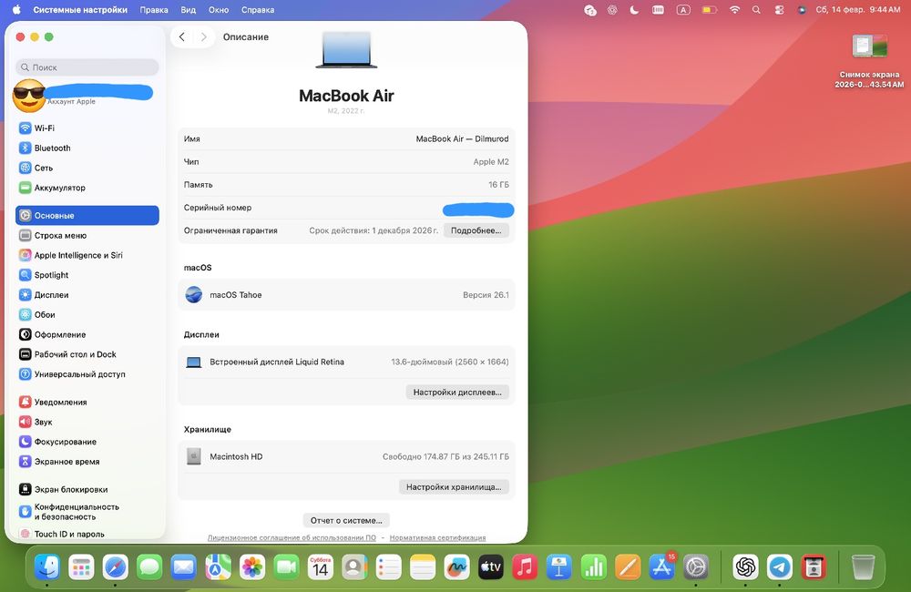
Task: Open the Правка menu
Action: [154, 10]
